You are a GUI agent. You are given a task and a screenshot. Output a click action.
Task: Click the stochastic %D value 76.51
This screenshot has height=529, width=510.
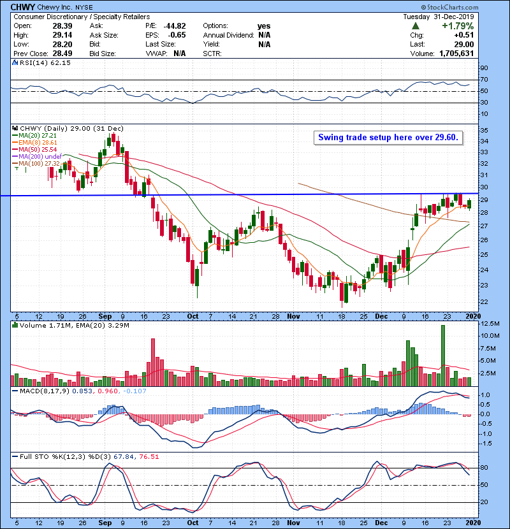pyautogui.click(x=149, y=457)
